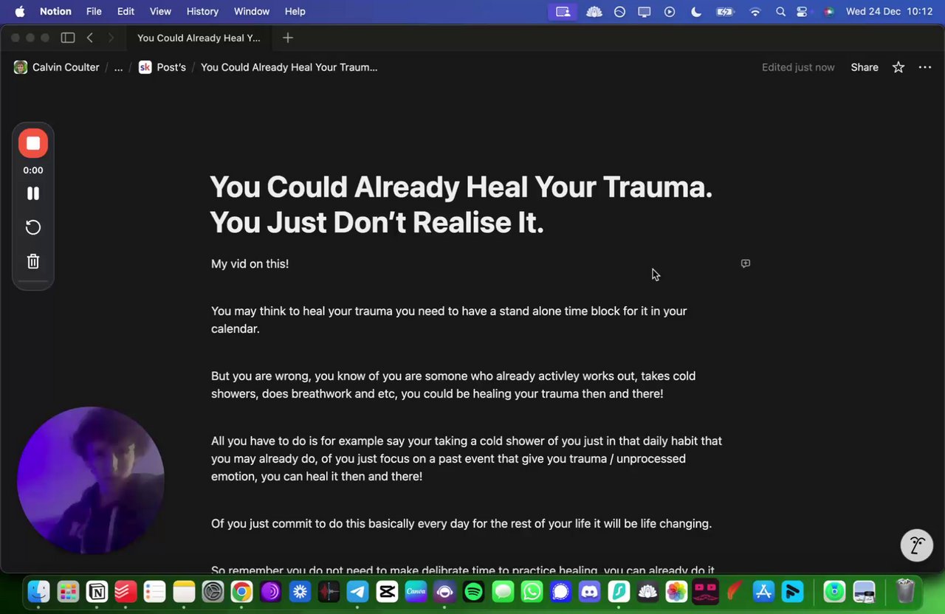Open battery status menu
The height and width of the screenshot is (614, 945).
click(725, 11)
